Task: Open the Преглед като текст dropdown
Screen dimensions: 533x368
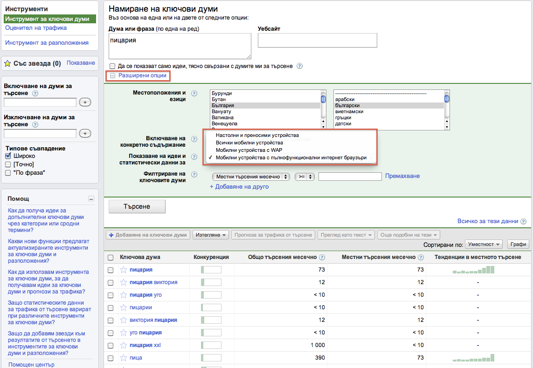Action: pyautogui.click(x=346, y=235)
